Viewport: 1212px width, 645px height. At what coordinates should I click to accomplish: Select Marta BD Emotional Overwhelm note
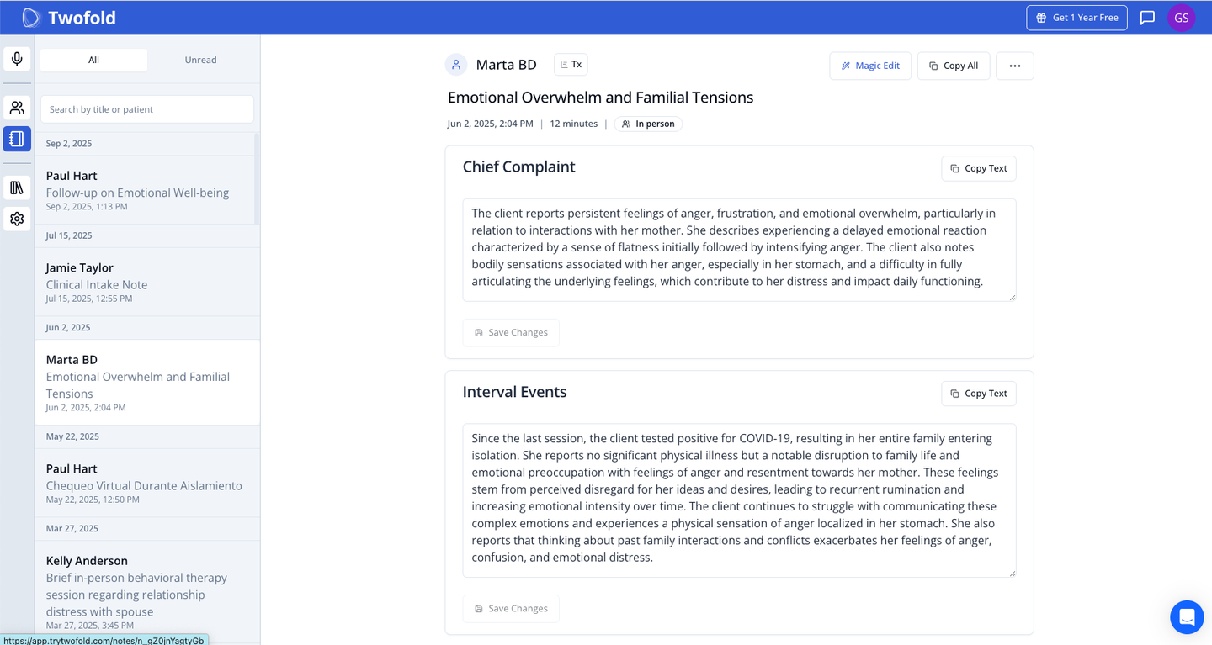point(146,383)
